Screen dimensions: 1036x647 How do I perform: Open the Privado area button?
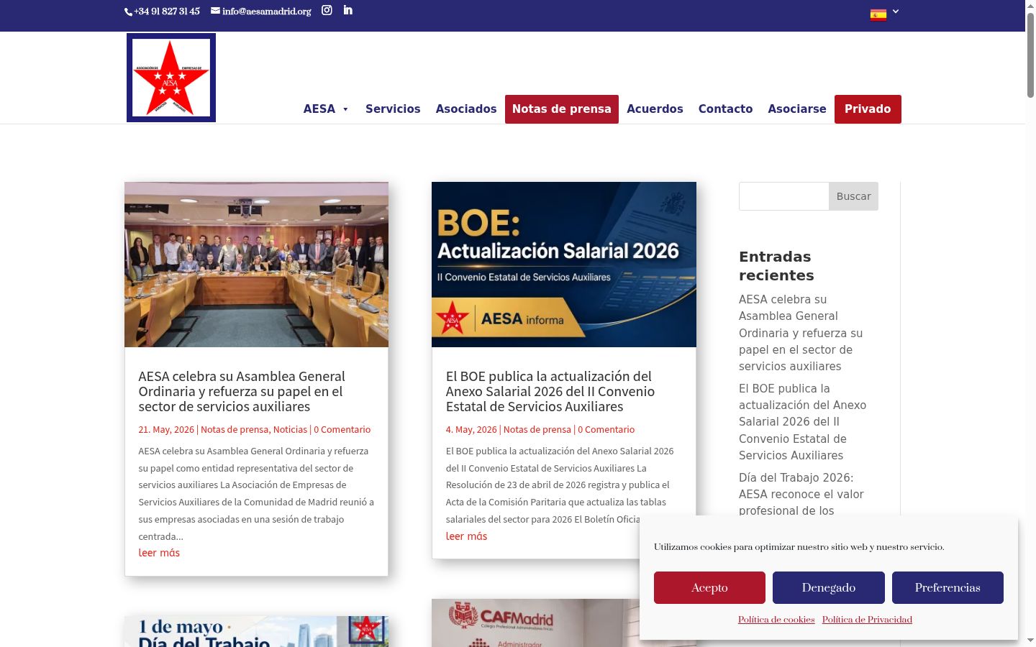(868, 109)
